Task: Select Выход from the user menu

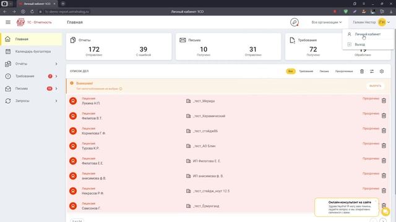Action: pyautogui.click(x=368, y=44)
